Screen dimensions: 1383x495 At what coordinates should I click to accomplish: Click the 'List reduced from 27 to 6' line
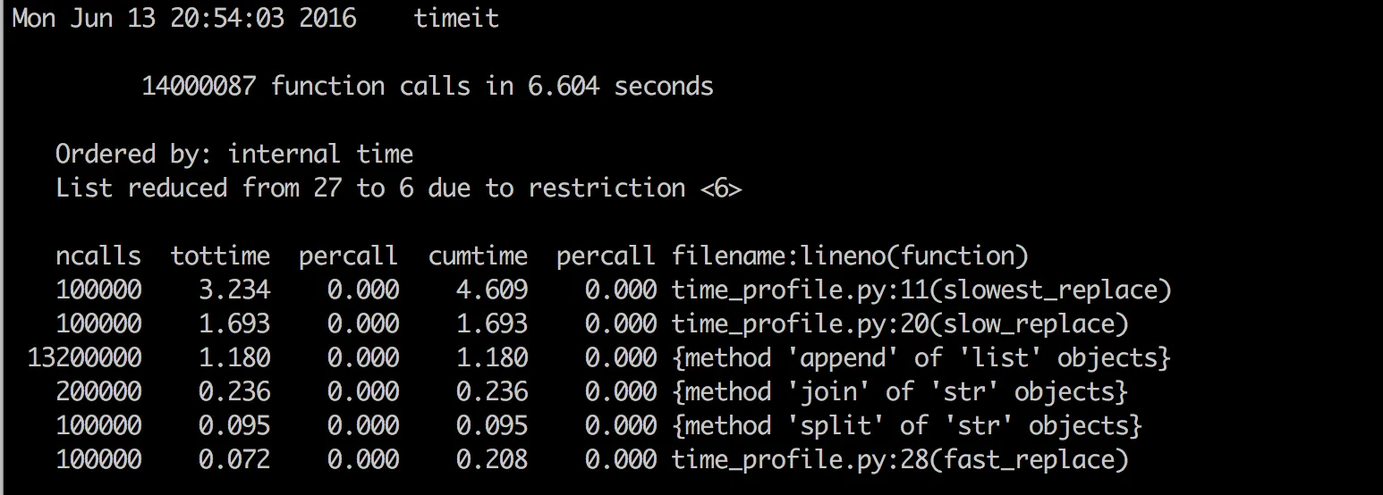point(398,189)
